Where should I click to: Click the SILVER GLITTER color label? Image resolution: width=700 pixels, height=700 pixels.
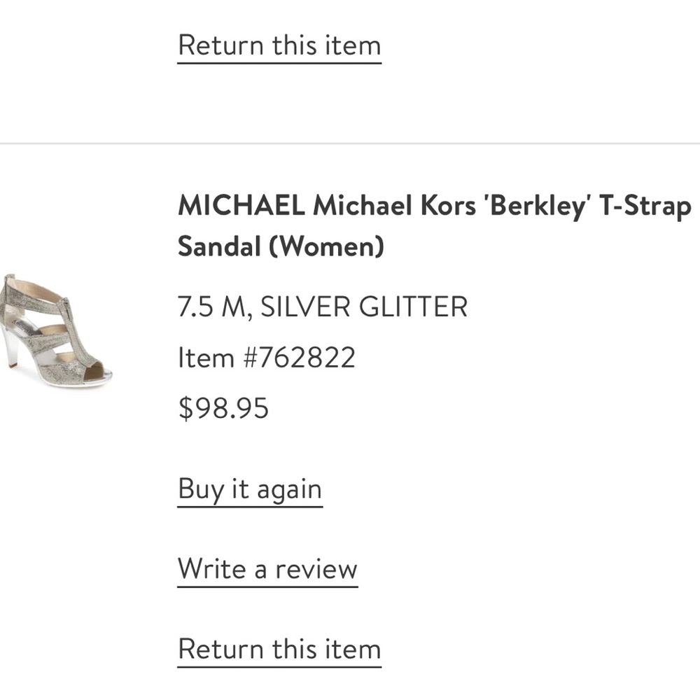point(364,307)
